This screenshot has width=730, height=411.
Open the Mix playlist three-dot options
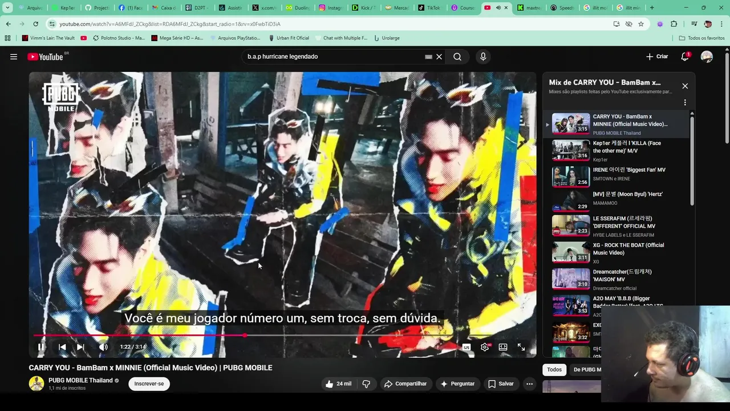click(x=685, y=103)
